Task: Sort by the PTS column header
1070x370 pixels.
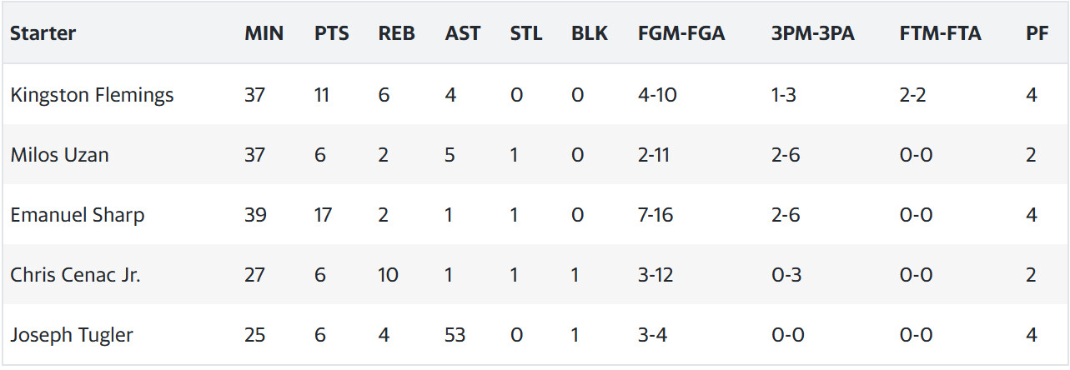Action: pos(332,33)
